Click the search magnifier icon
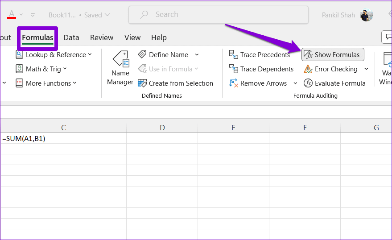 click(144, 15)
